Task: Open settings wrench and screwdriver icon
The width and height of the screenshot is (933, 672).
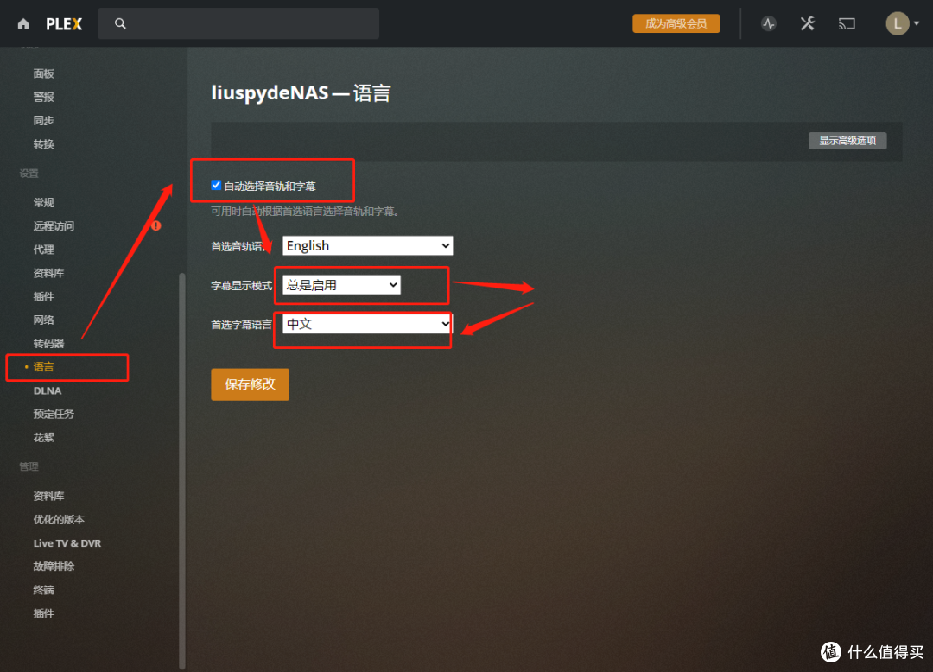Action: click(x=808, y=24)
